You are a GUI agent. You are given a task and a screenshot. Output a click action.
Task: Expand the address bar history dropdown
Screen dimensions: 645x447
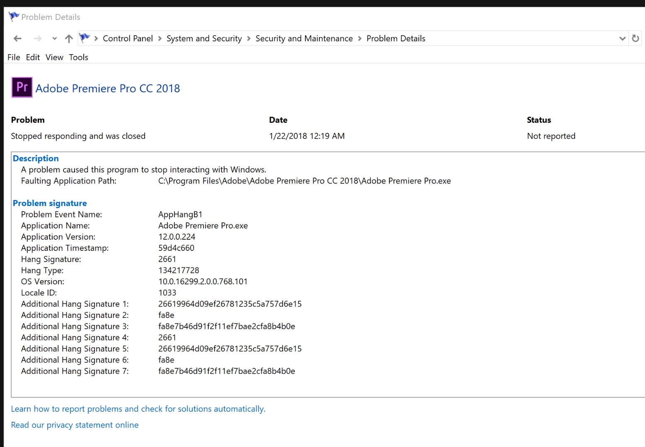click(x=622, y=38)
